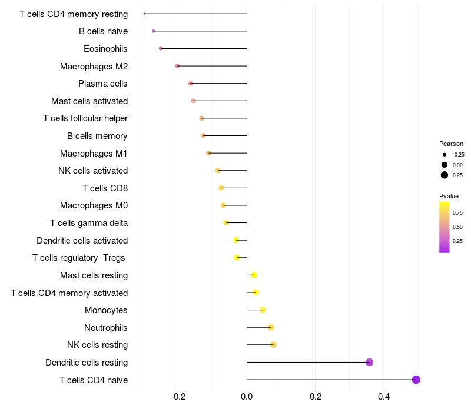Click the -0.2 x-axis tick label
The height and width of the screenshot is (412, 471).
pyautogui.click(x=178, y=397)
